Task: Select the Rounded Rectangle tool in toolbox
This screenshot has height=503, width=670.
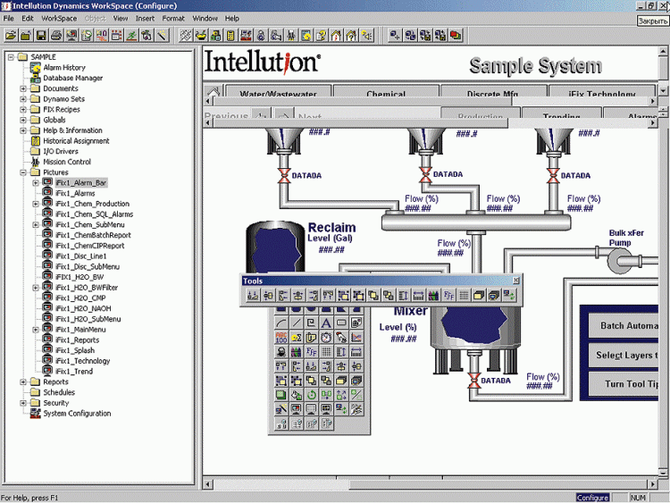Action: (341, 323)
